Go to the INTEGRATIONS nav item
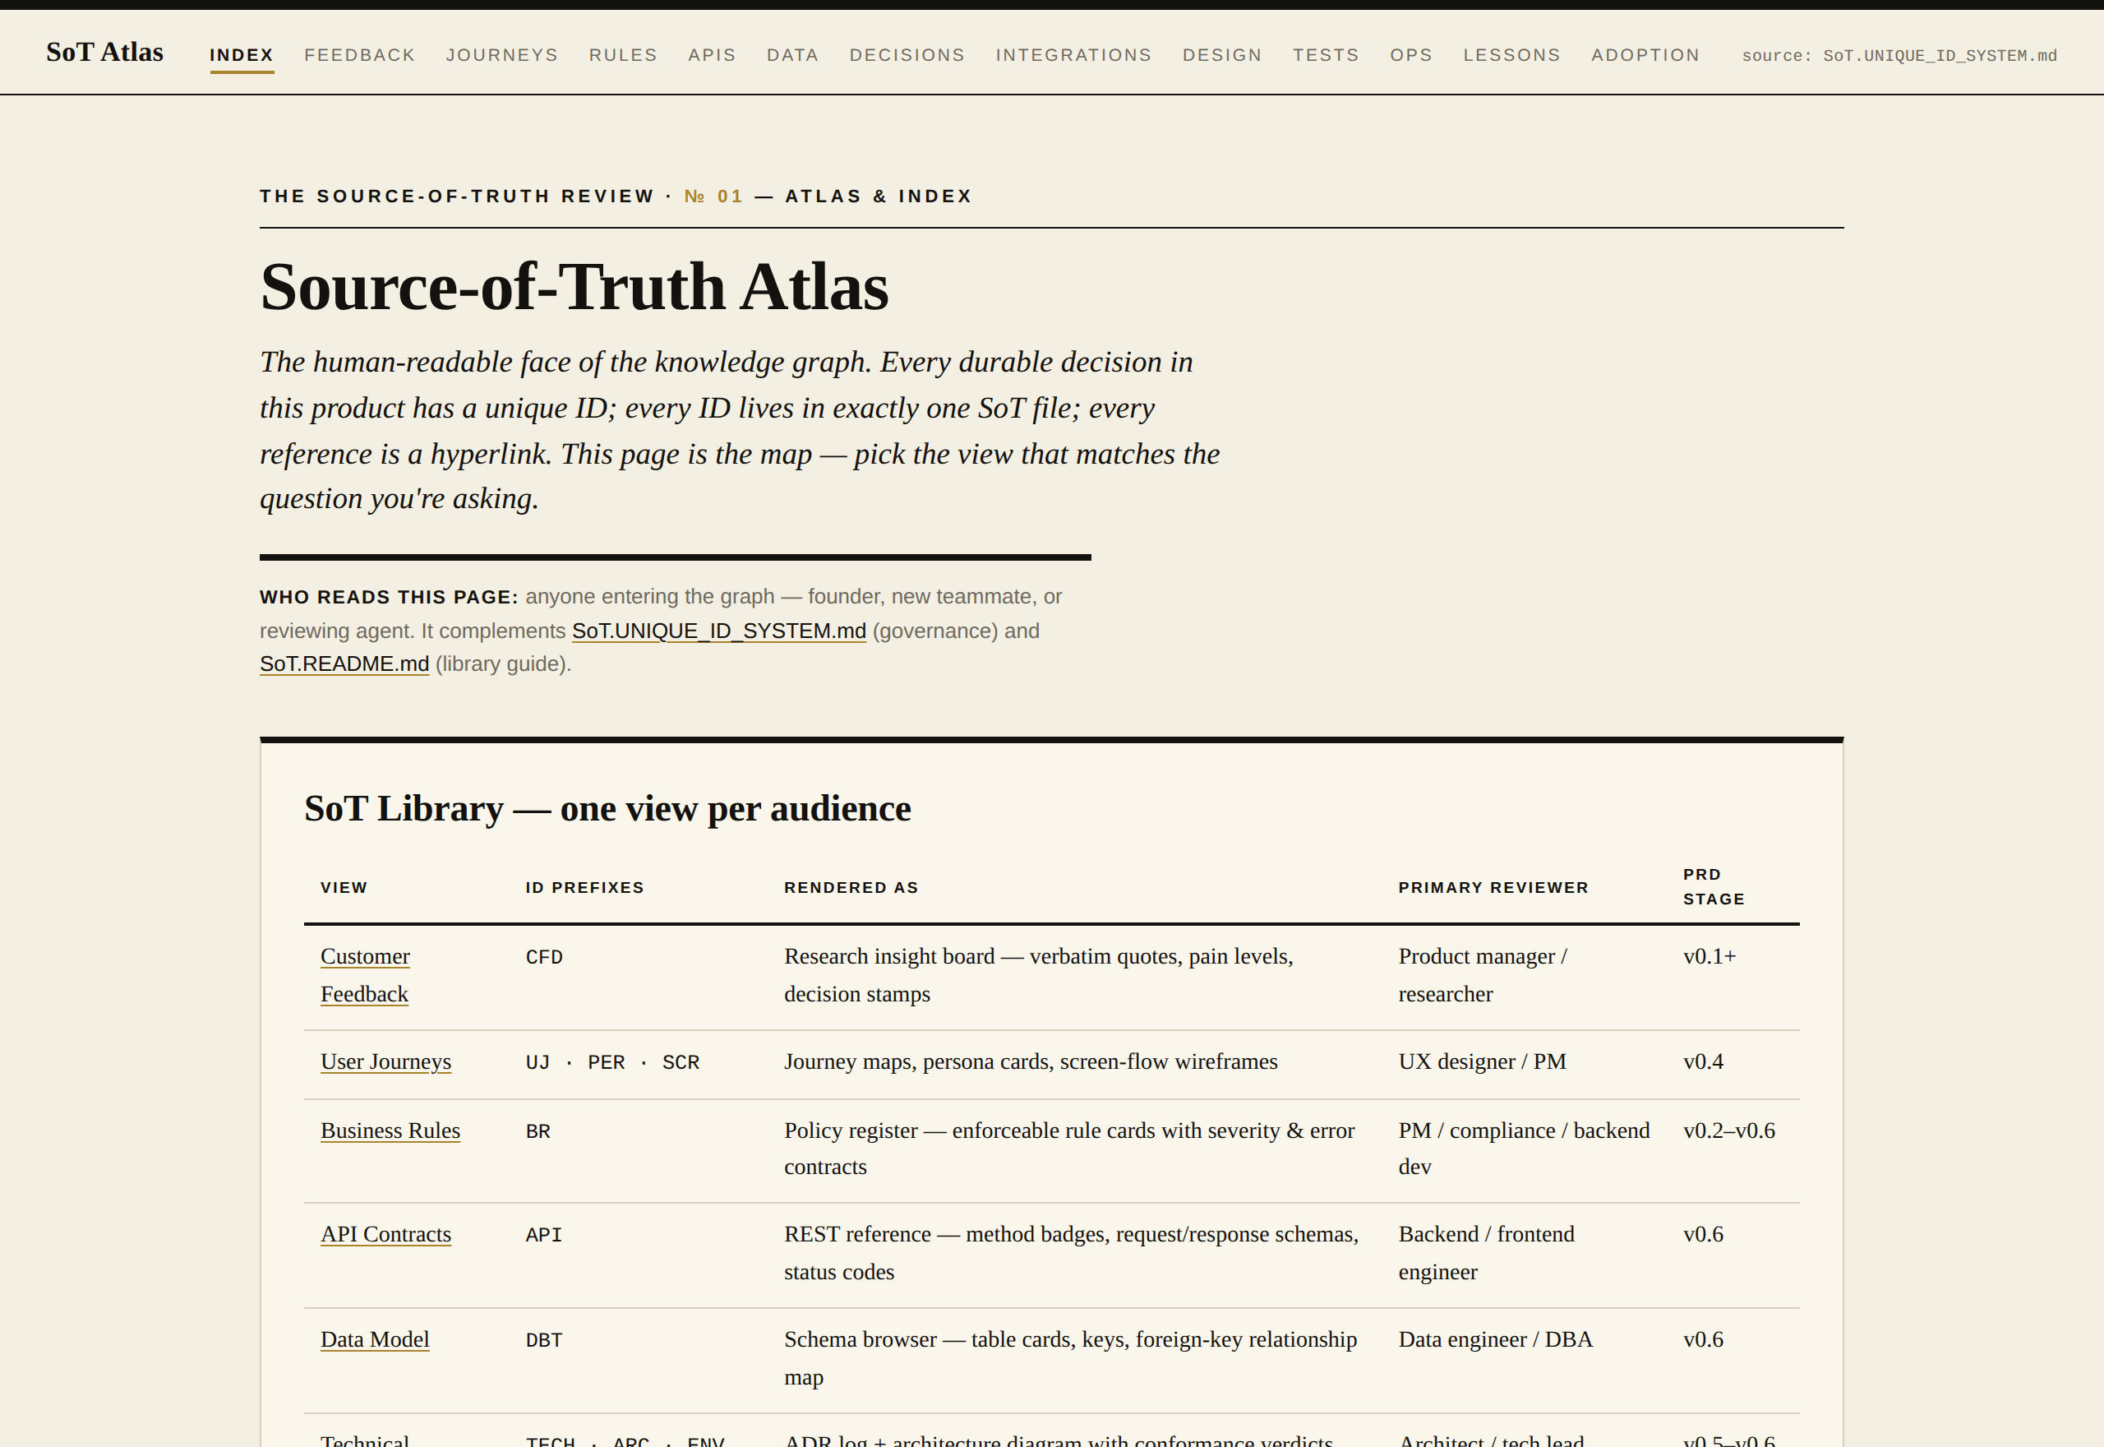Screen dimensions: 2104x1447 pyautogui.click(x=1073, y=55)
